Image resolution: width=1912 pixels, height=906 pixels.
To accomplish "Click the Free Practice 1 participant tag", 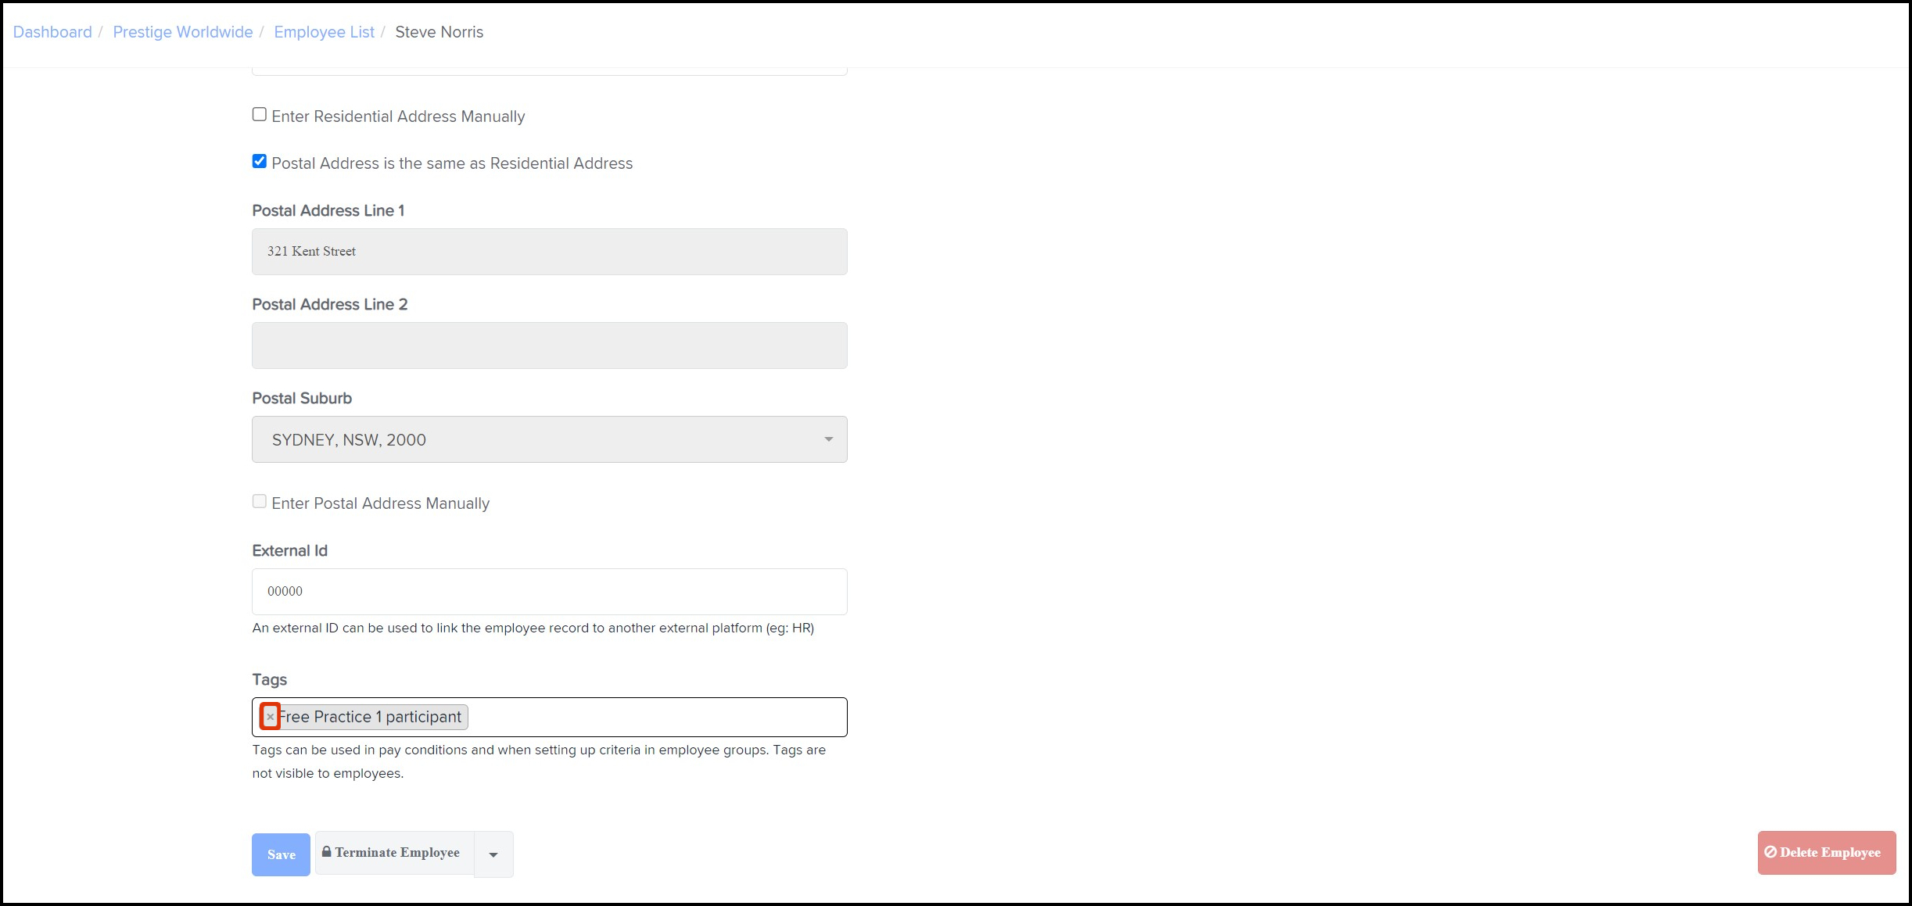I will pos(371,717).
